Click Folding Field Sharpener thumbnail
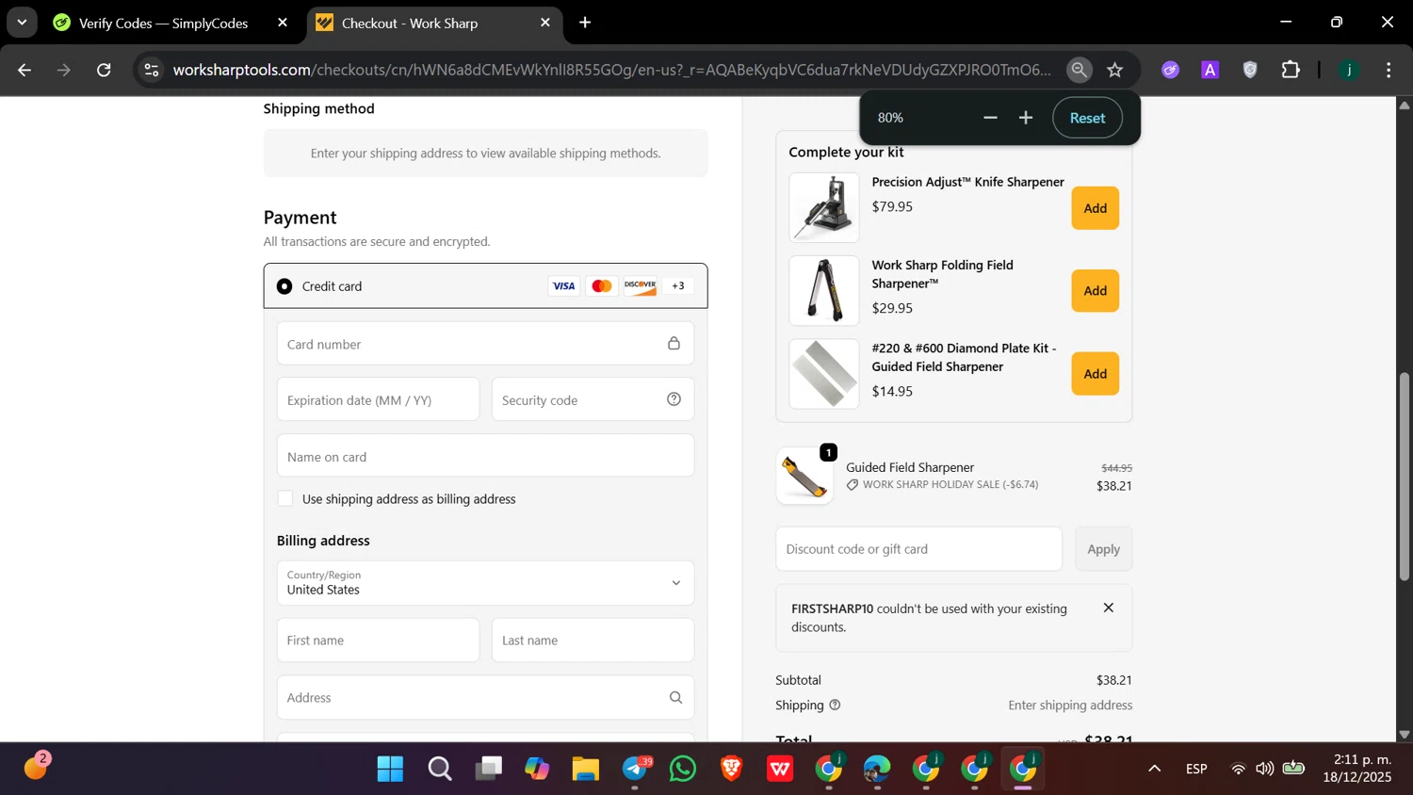 [x=824, y=290]
